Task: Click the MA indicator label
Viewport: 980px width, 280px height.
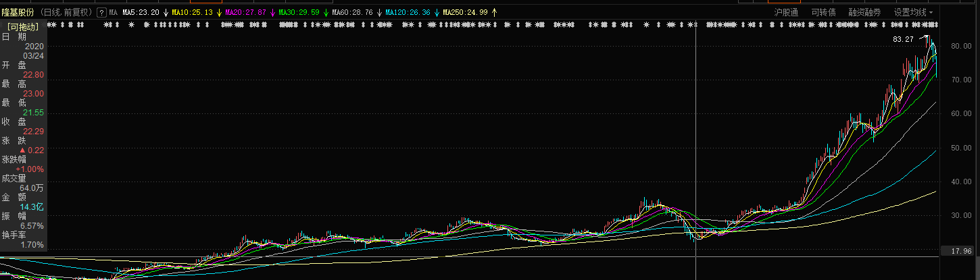Action: click(113, 13)
